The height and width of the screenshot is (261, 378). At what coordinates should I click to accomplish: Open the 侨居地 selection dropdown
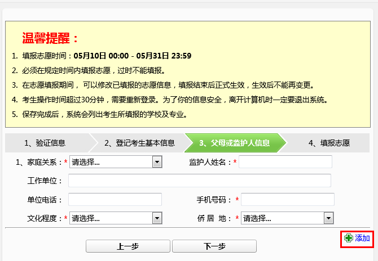[x=287, y=218]
